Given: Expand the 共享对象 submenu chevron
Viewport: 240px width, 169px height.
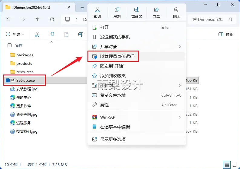Looking at the screenshot, I should coord(180,47).
